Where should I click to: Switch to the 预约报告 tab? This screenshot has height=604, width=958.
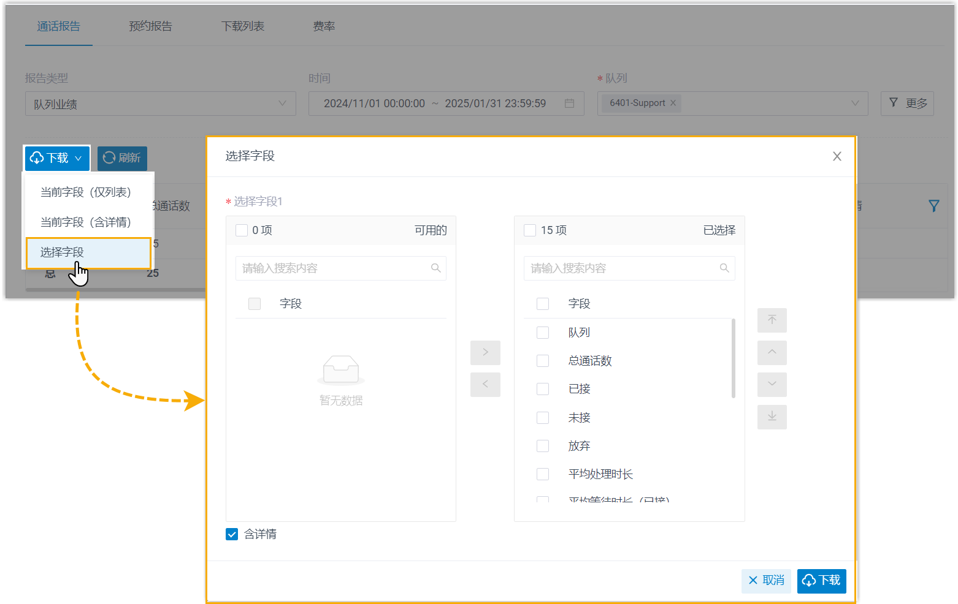[150, 26]
